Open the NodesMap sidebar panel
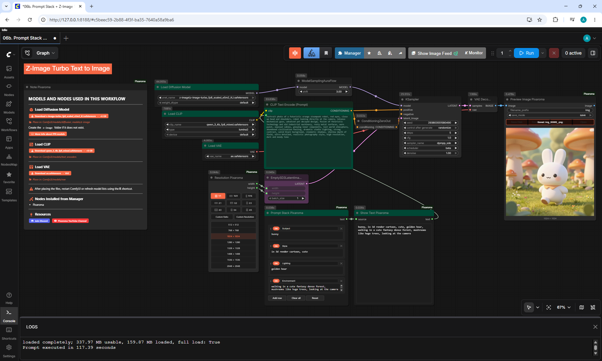The width and height of the screenshot is (602, 361). tap(9, 160)
